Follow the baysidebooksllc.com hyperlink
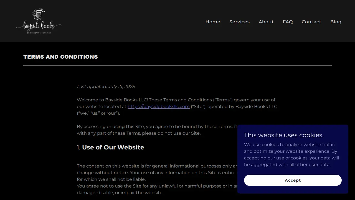355x200 pixels. [159, 106]
